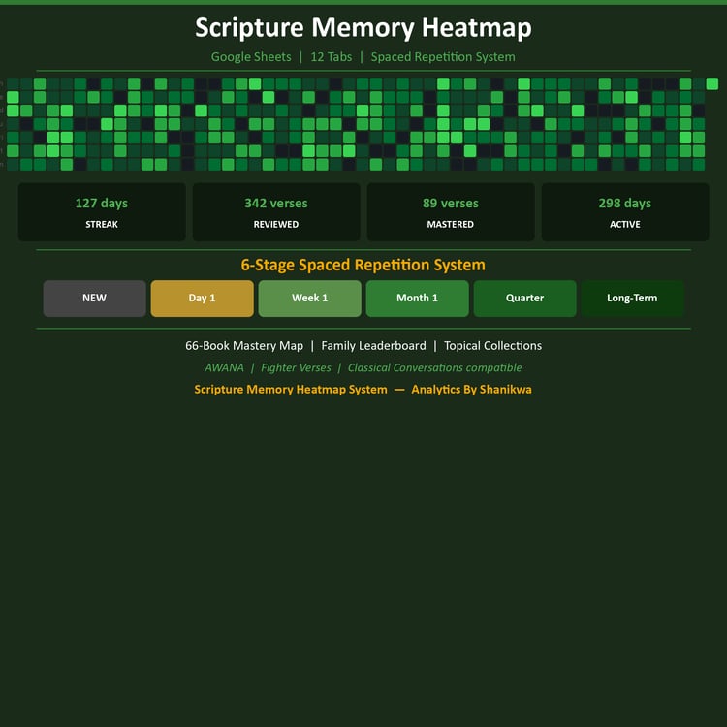Click the NEW stage button
727x727 pixels.
pos(95,299)
